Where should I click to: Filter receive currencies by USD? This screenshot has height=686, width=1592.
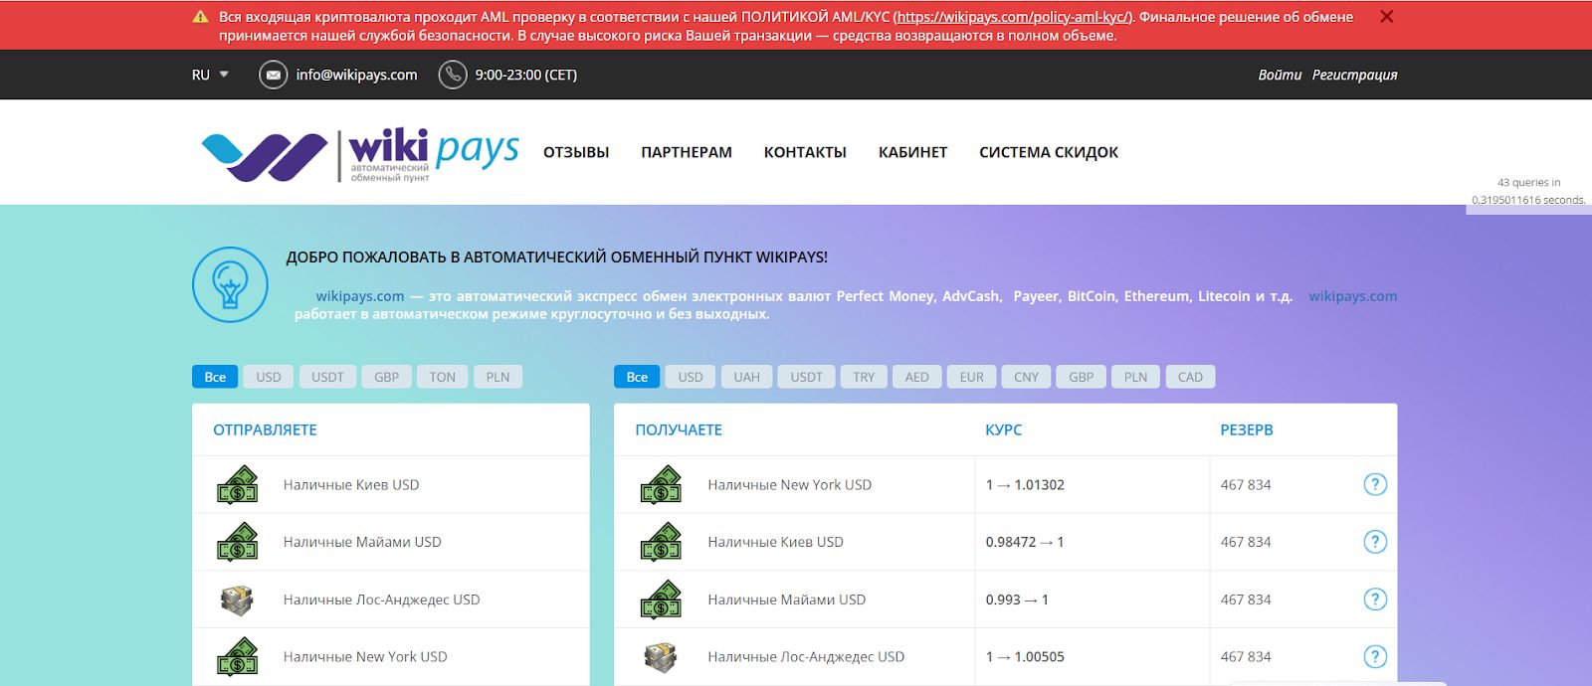[x=691, y=377]
